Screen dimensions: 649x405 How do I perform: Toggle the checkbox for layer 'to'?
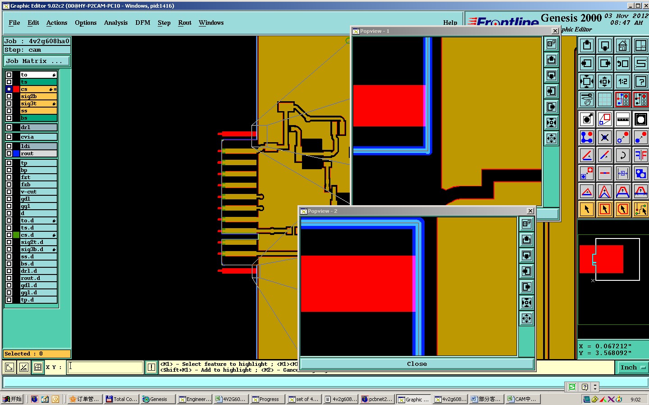pyautogui.click(x=9, y=75)
